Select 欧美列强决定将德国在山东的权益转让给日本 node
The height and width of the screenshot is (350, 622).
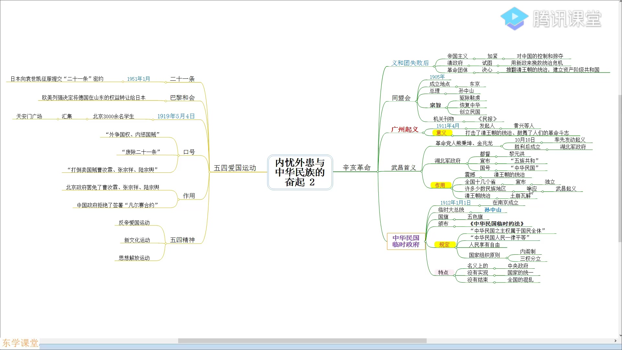[x=94, y=98]
